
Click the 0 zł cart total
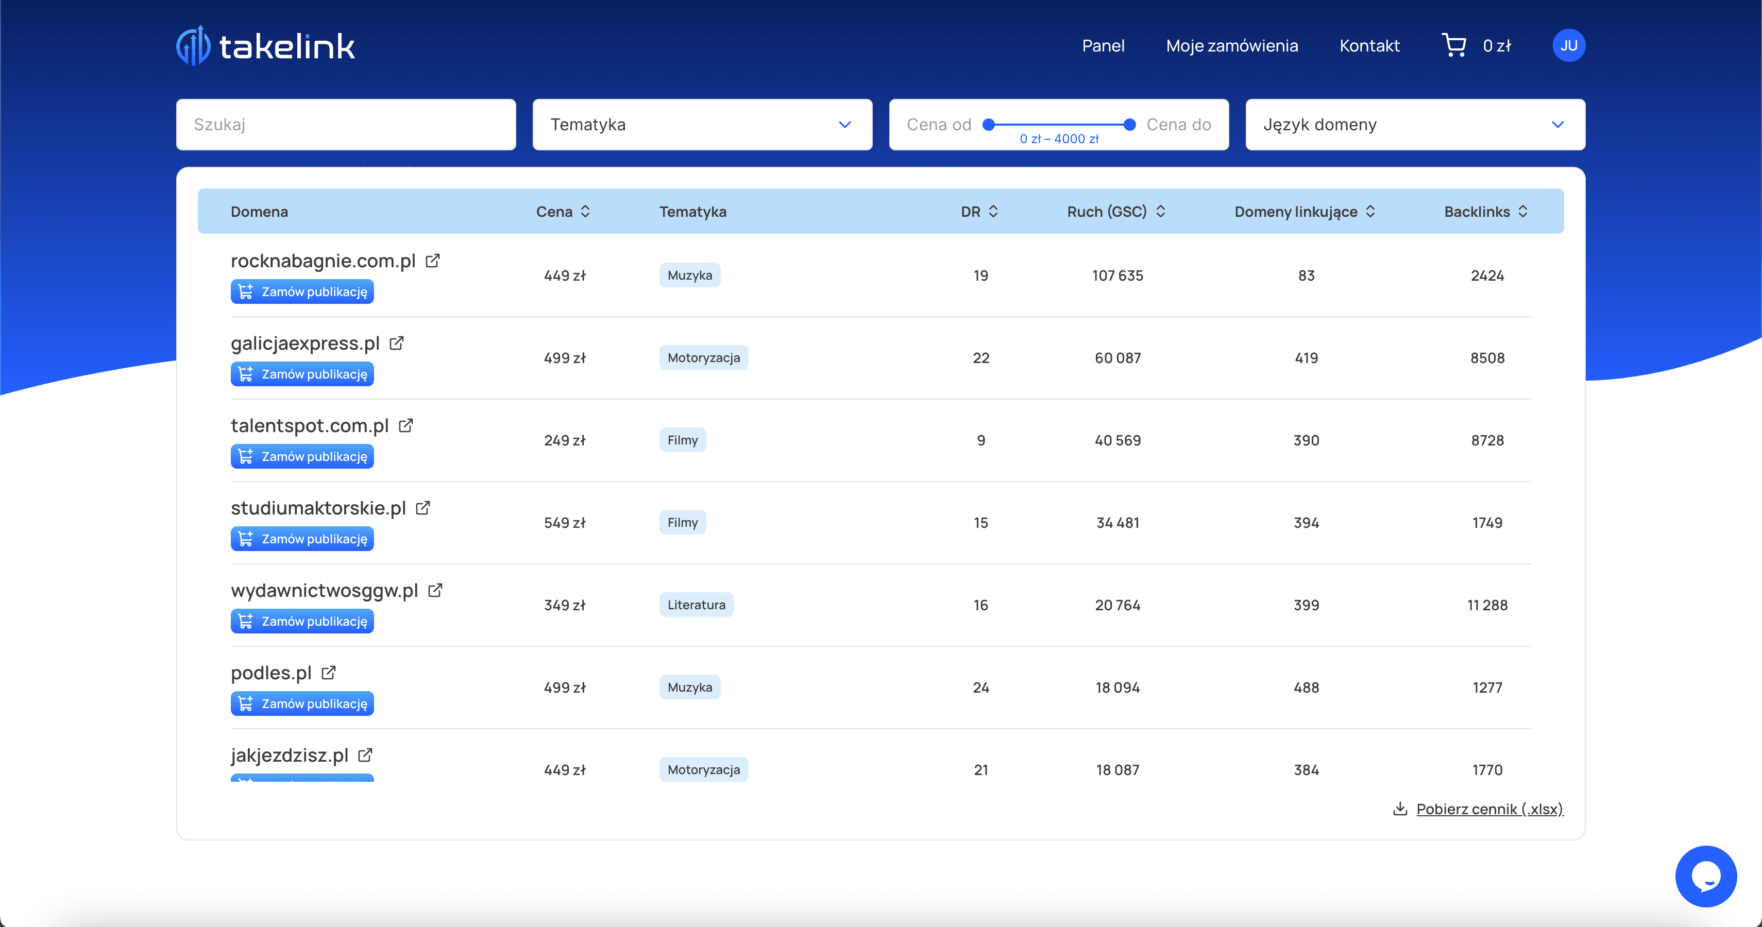[x=1497, y=46]
